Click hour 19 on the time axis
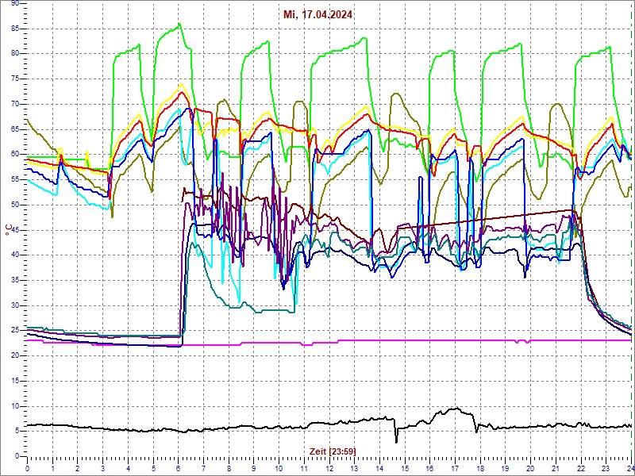The image size is (635, 476). click(x=506, y=468)
